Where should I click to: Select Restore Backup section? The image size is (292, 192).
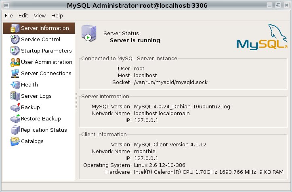tap(41, 118)
